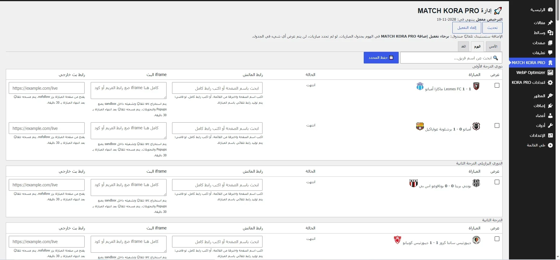Switch to the الغد (tomorrow) tab

pyautogui.click(x=463, y=47)
